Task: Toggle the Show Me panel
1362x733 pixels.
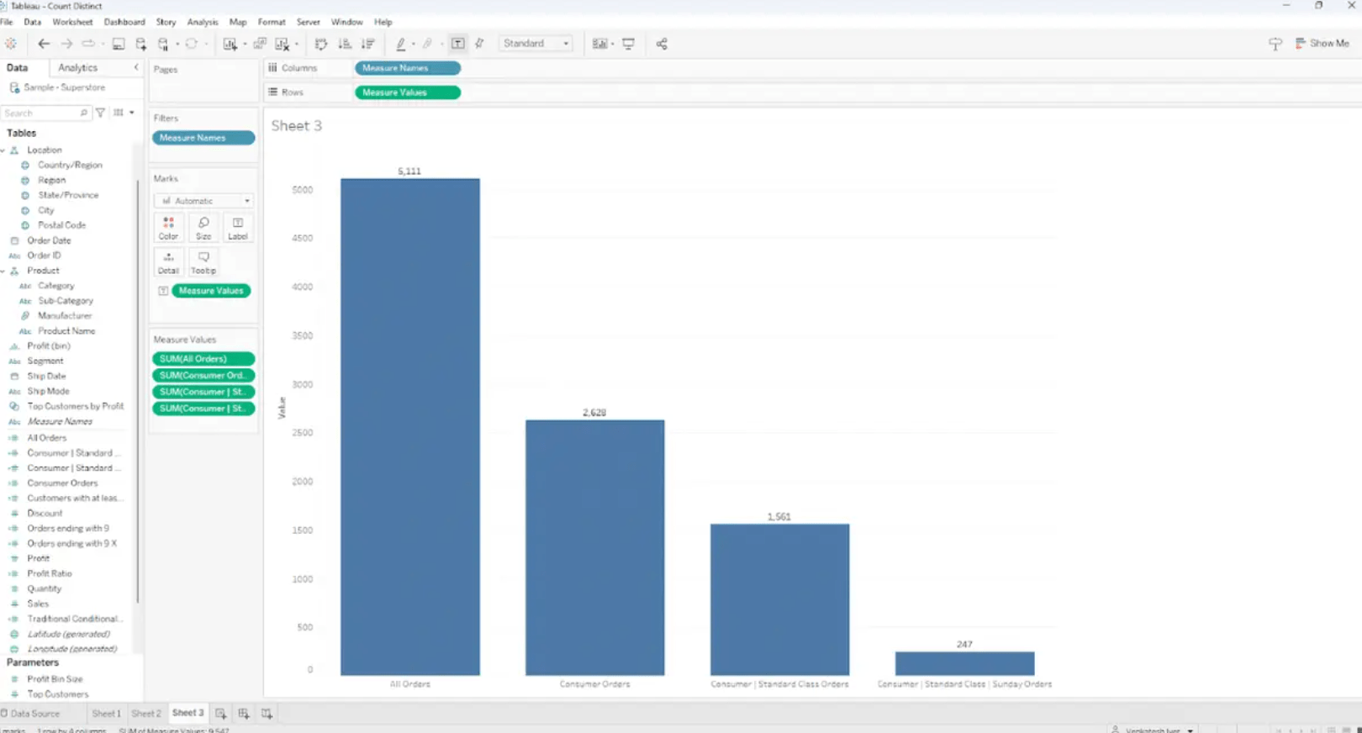Action: [x=1322, y=44]
